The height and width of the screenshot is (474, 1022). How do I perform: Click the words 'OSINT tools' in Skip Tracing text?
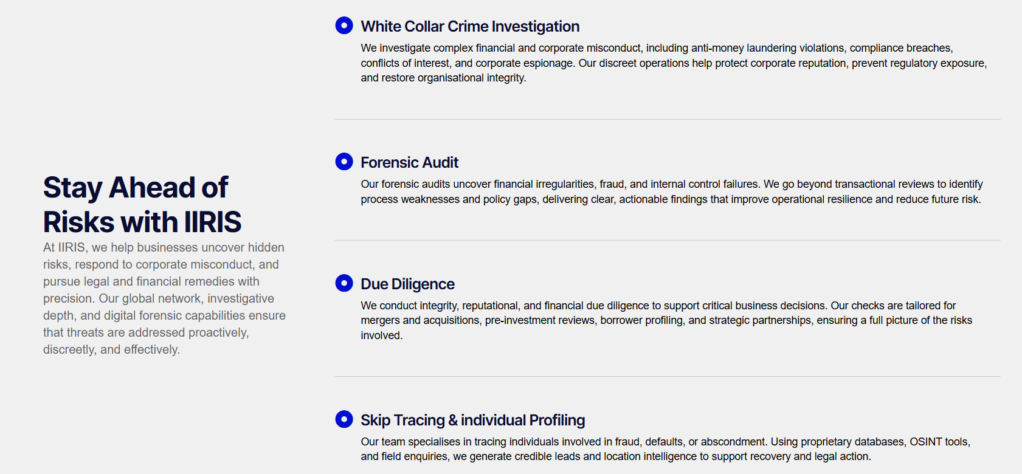tap(939, 442)
